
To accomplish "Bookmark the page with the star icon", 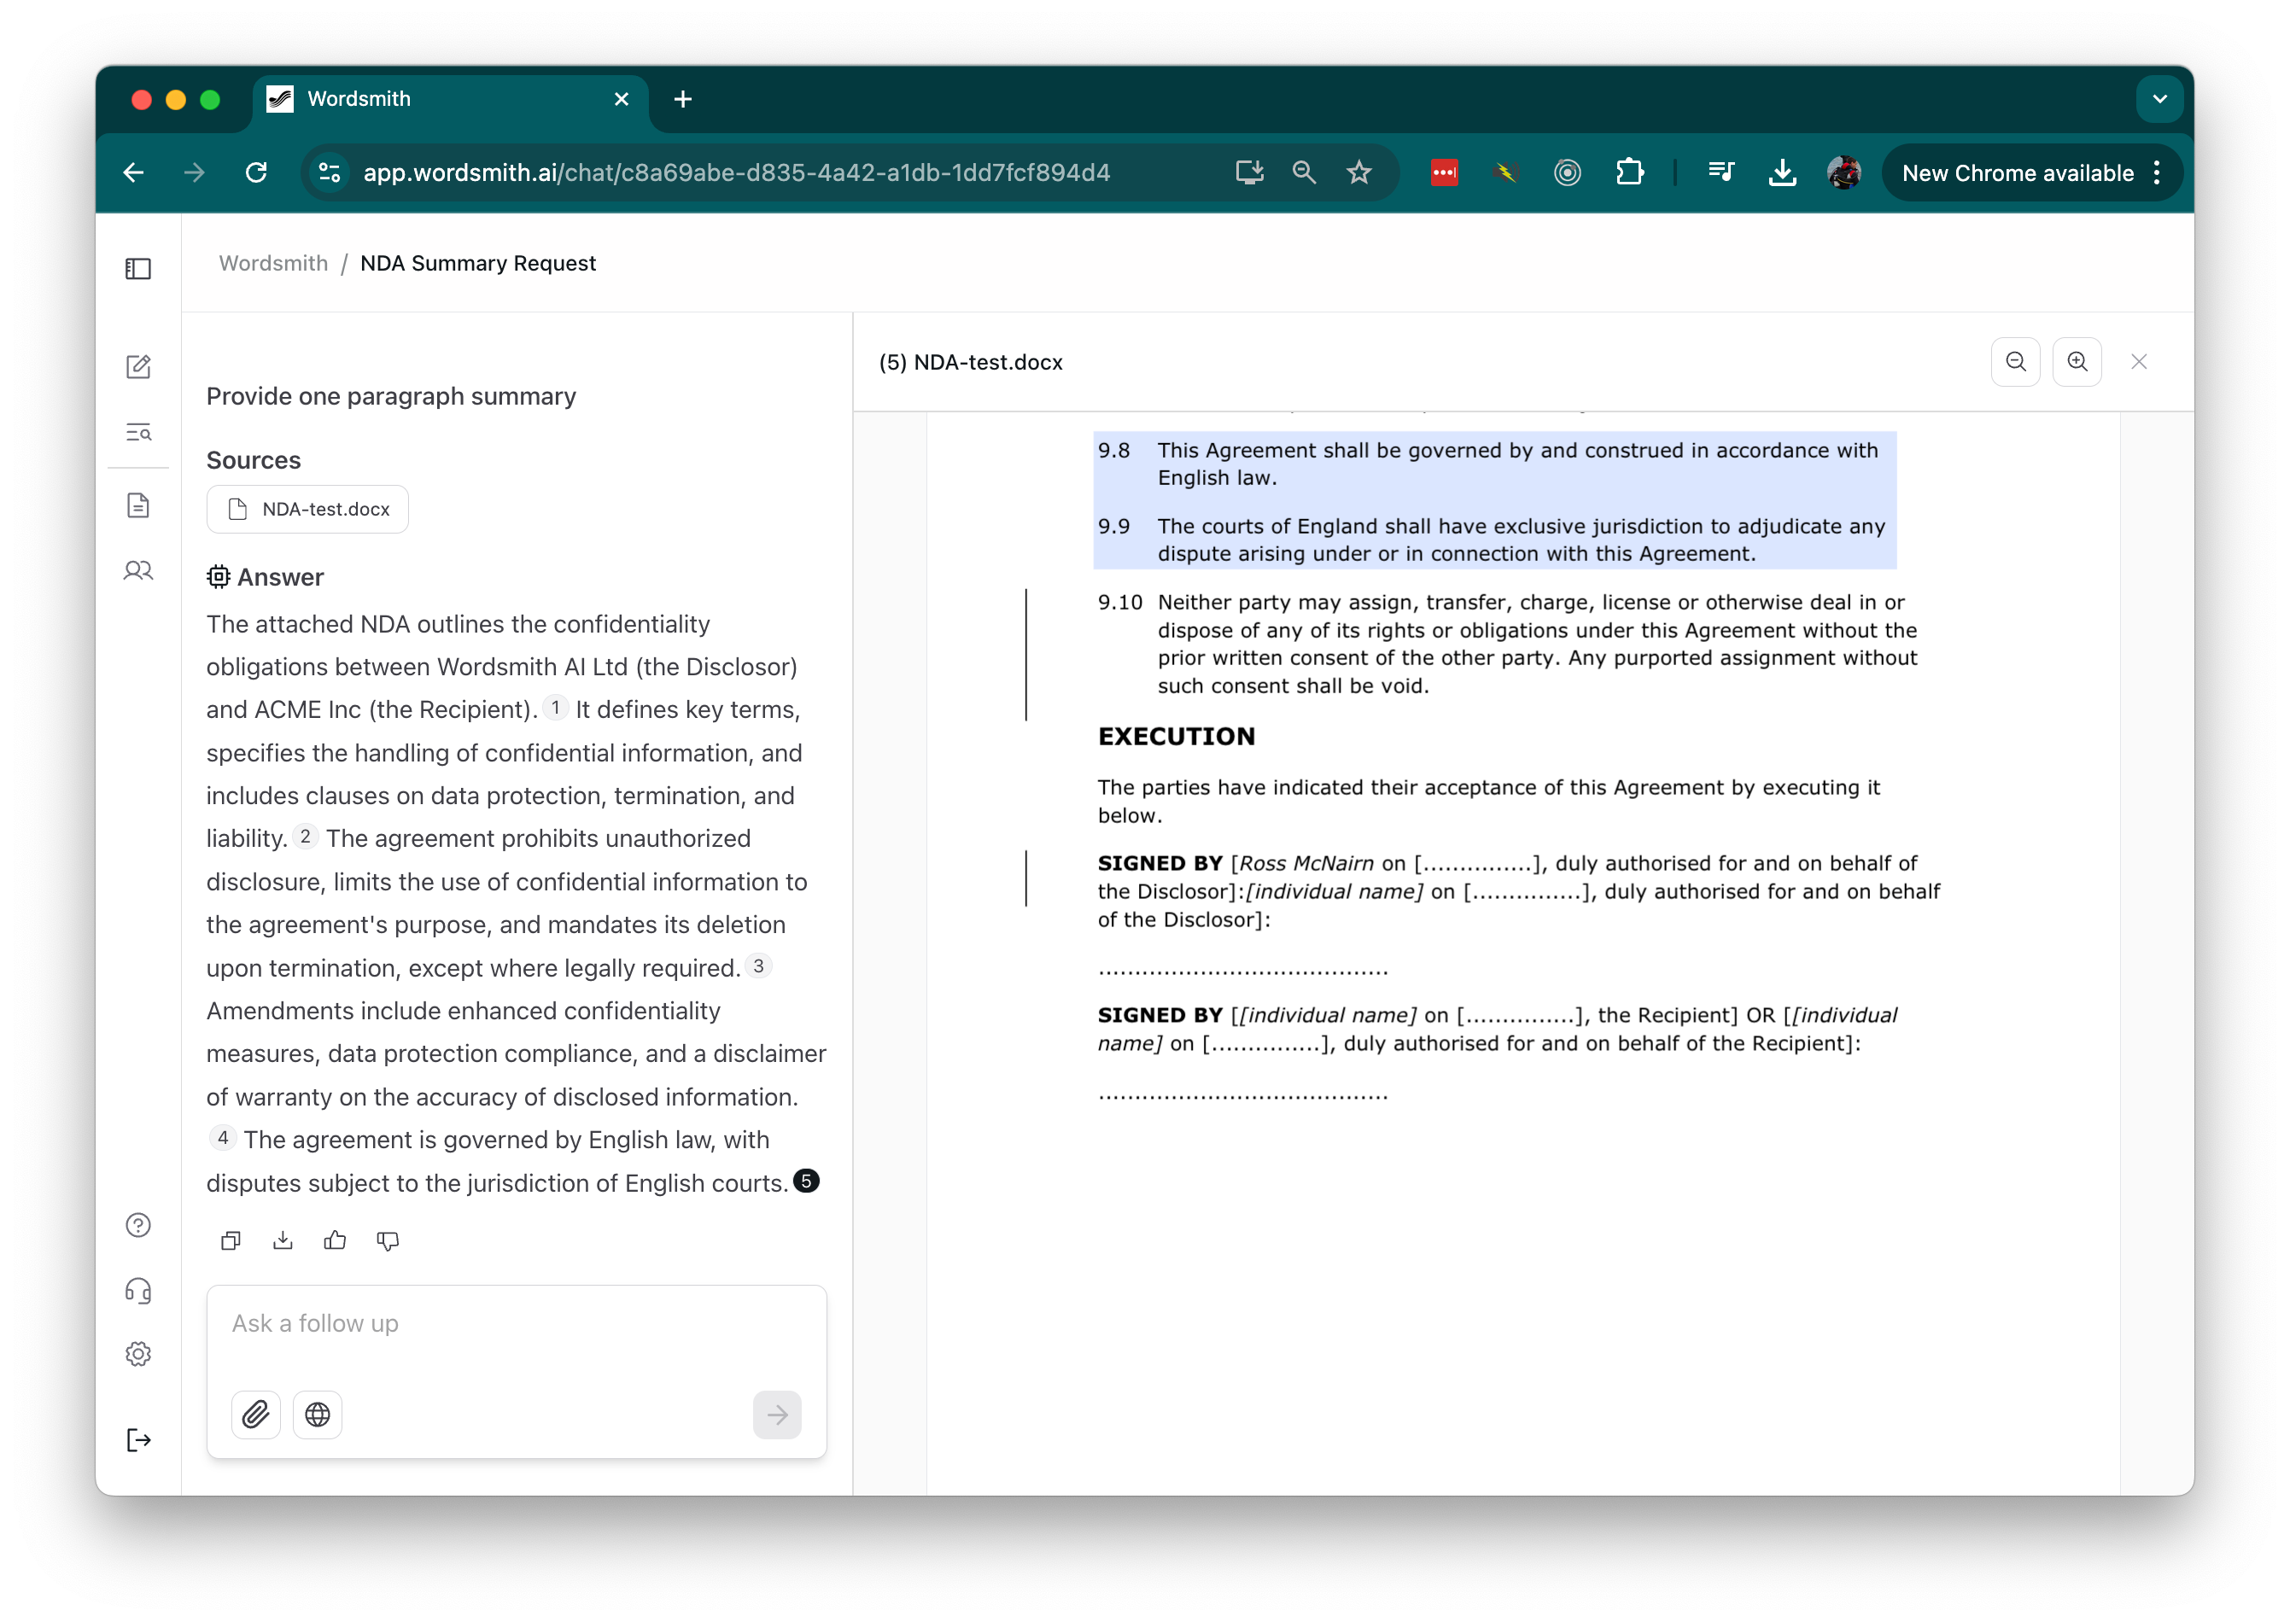I will pos(1358,172).
